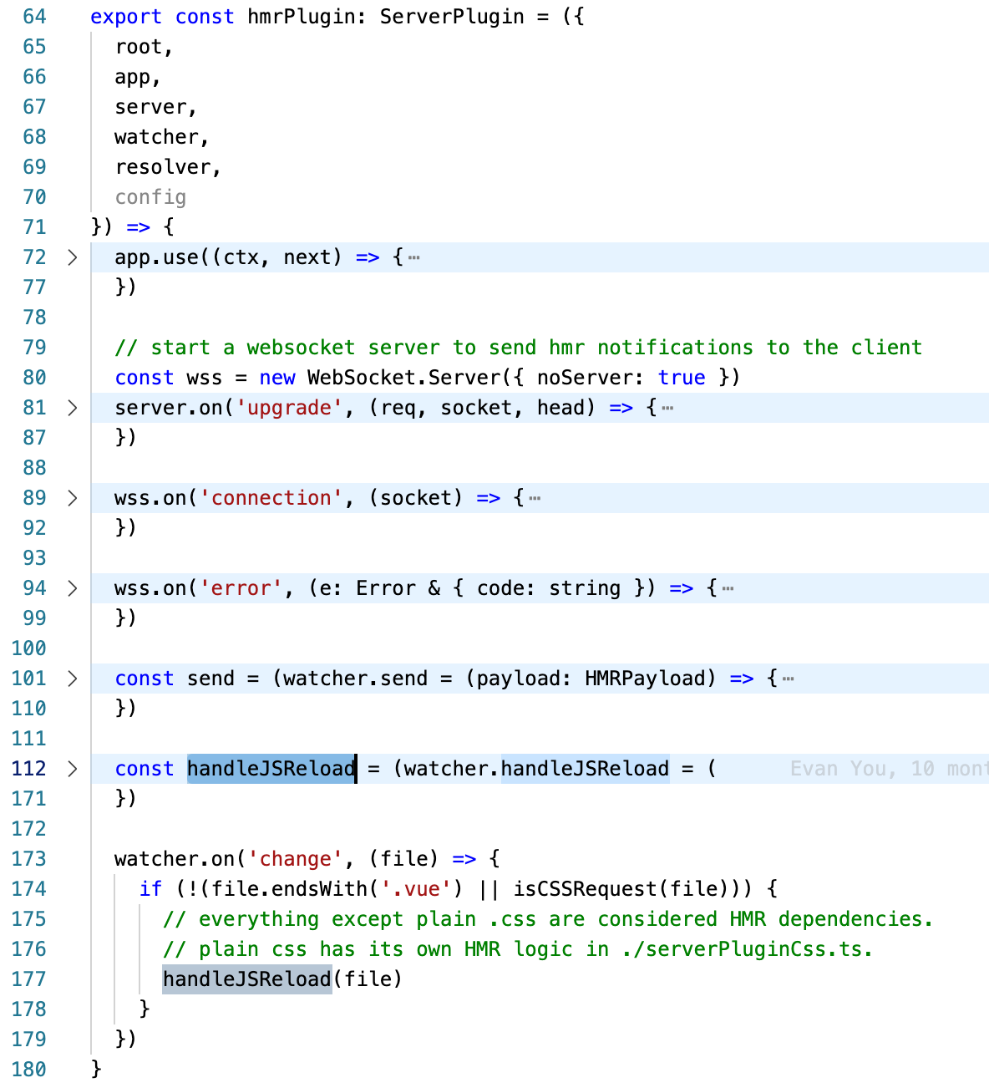
Task: Expand the folded server.on 'upgrade' block
Action: [x=73, y=408]
